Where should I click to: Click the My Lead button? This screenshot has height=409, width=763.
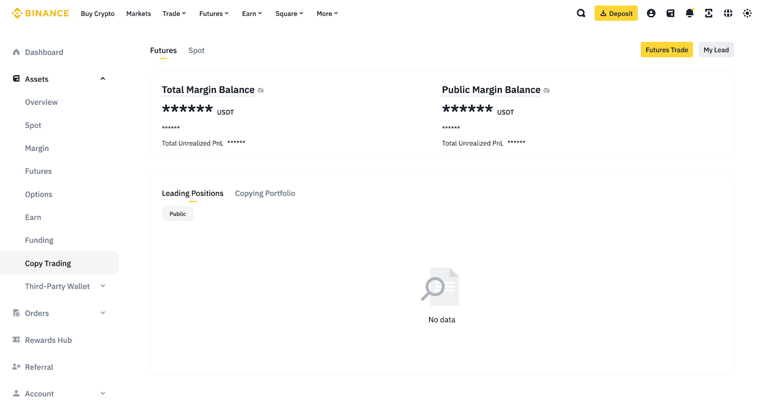pos(716,50)
